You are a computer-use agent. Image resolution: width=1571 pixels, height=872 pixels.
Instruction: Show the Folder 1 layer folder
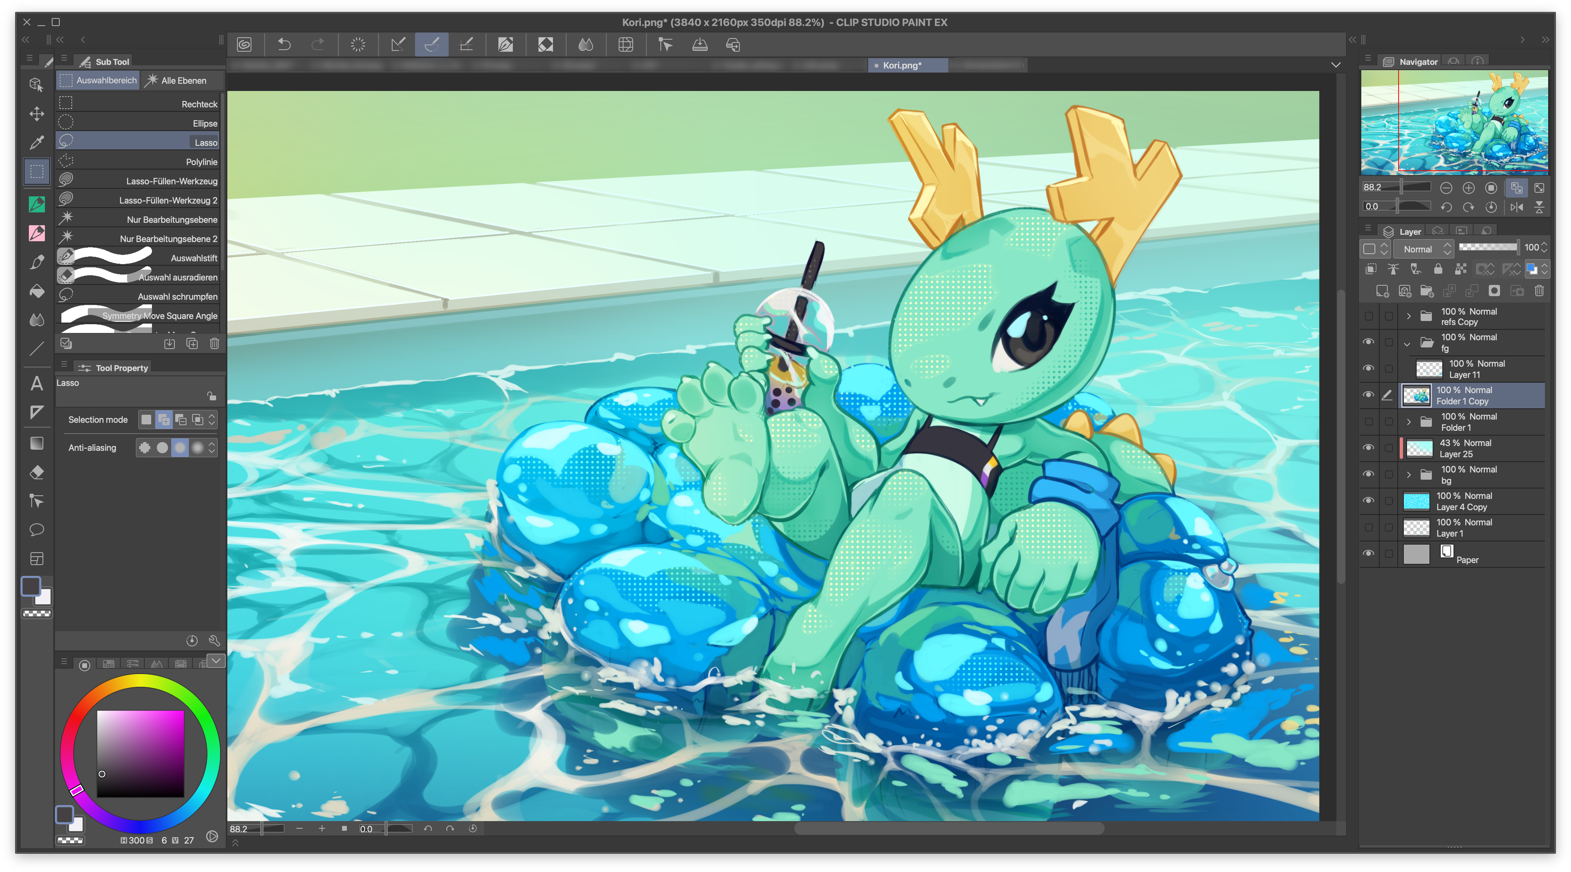click(1369, 422)
